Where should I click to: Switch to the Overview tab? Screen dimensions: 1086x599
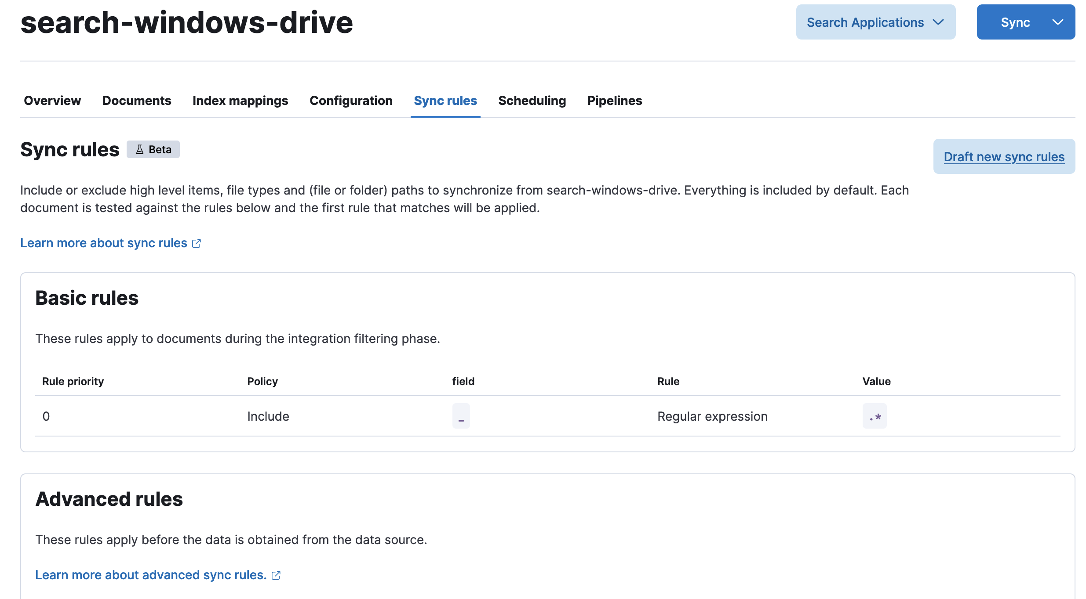[x=52, y=101]
